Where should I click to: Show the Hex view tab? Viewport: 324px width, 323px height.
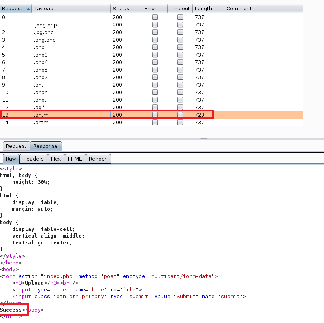(x=56, y=159)
